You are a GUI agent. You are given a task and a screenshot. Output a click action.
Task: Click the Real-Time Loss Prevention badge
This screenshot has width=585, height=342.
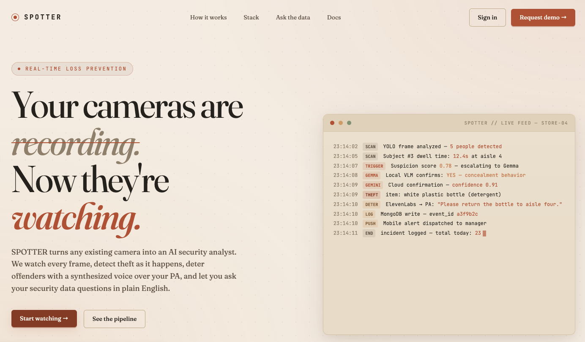point(72,69)
